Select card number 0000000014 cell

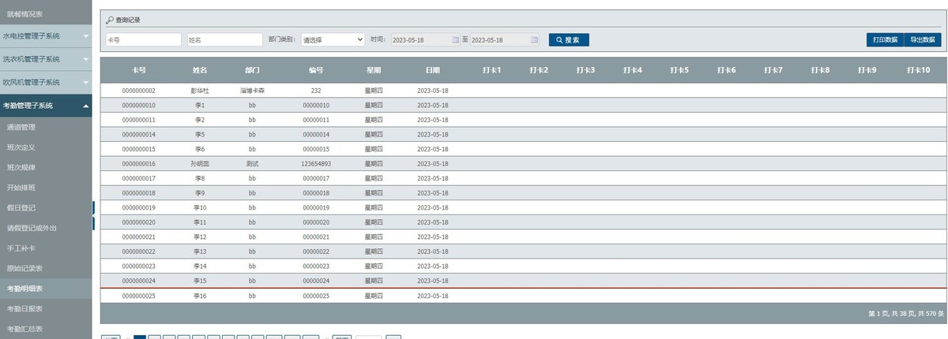[x=139, y=135]
